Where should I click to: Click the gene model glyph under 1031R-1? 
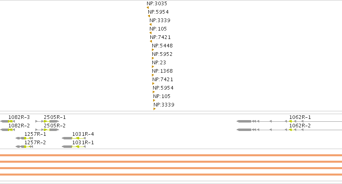[74, 147]
